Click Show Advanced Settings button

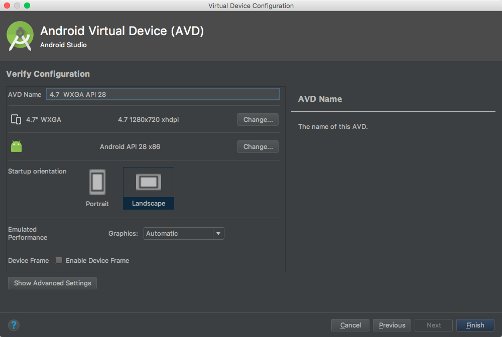point(53,283)
